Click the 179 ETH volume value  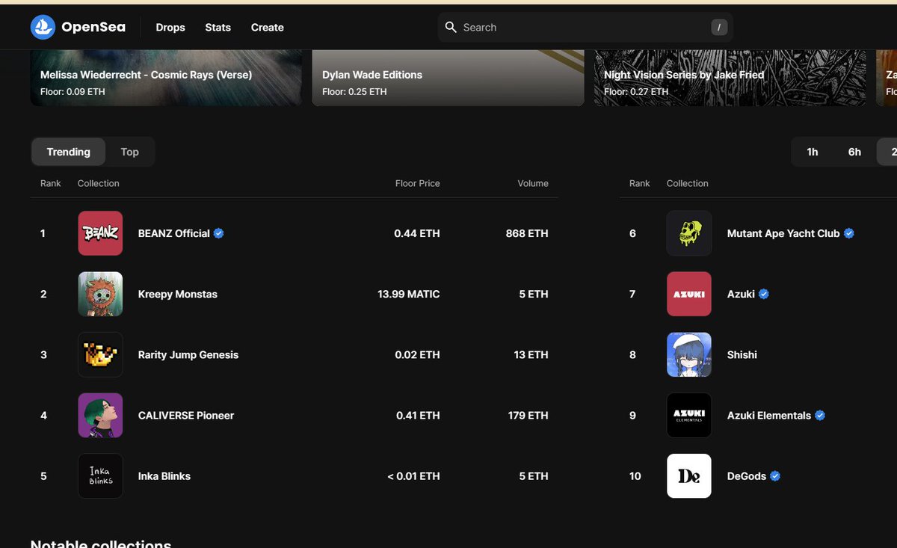tap(528, 415)
